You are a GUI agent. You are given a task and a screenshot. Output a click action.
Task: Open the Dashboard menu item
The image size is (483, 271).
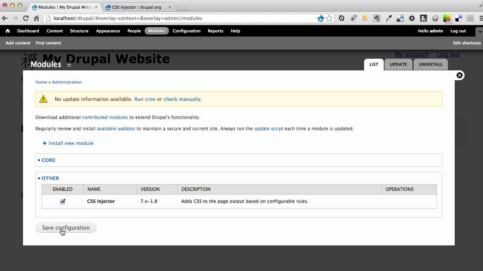tap(28, 31)
